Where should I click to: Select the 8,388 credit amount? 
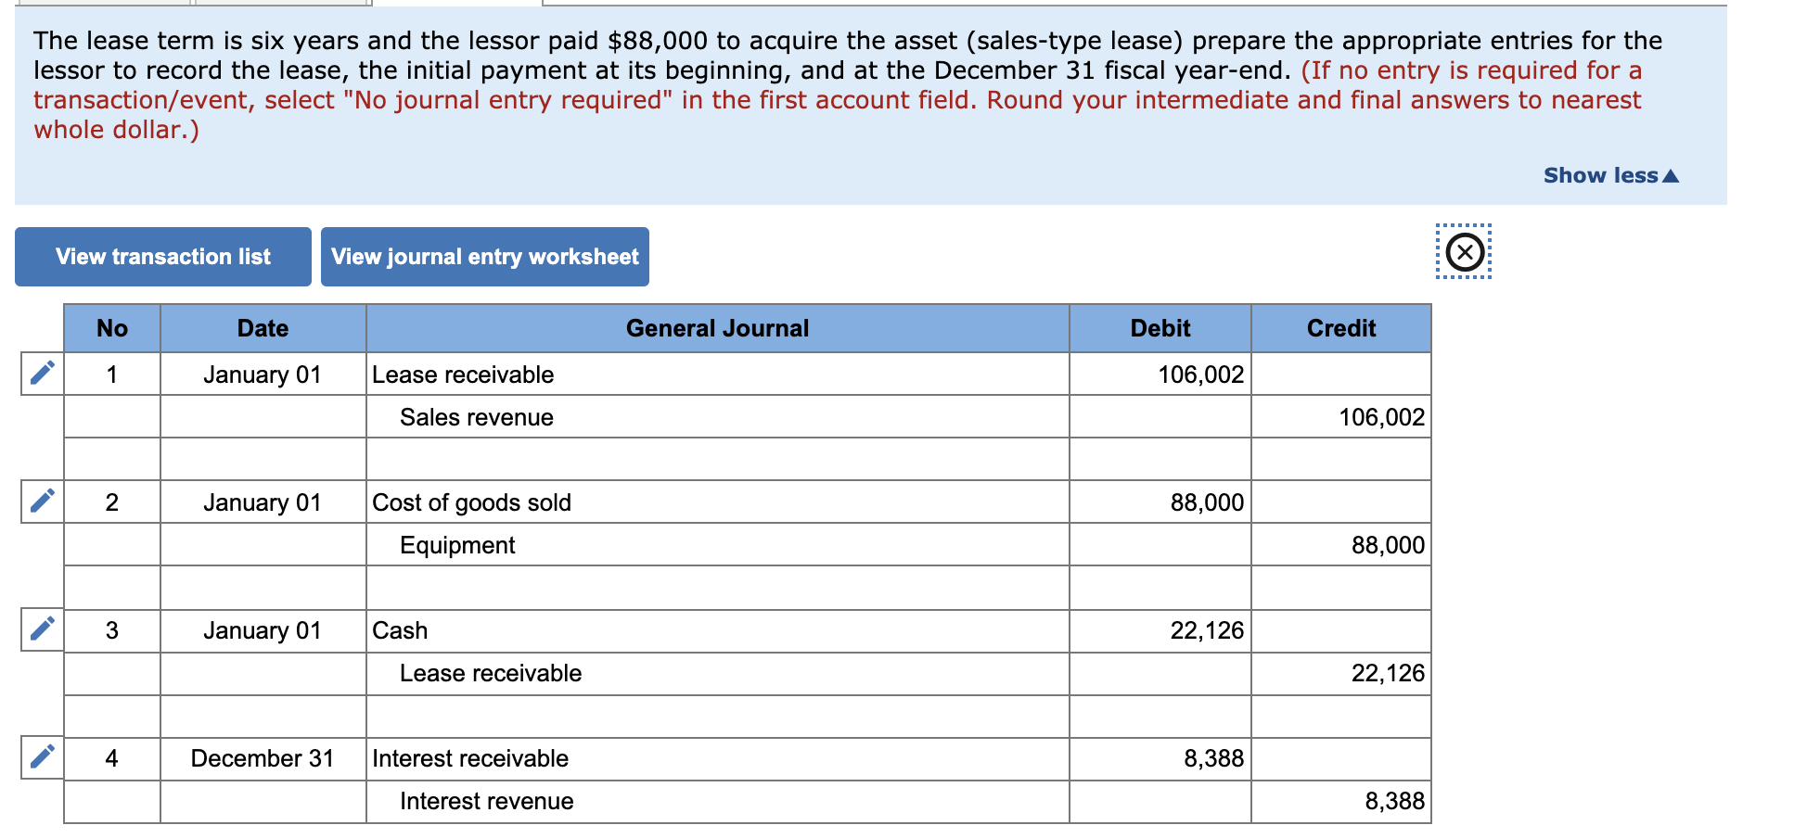(x=1341, y=801)
